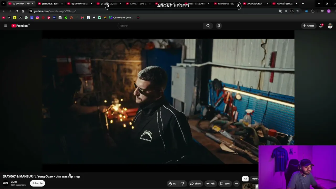Screen dimensions: 336x189
Task: Open YouTube notifications bell
Action: coord(321,26)
